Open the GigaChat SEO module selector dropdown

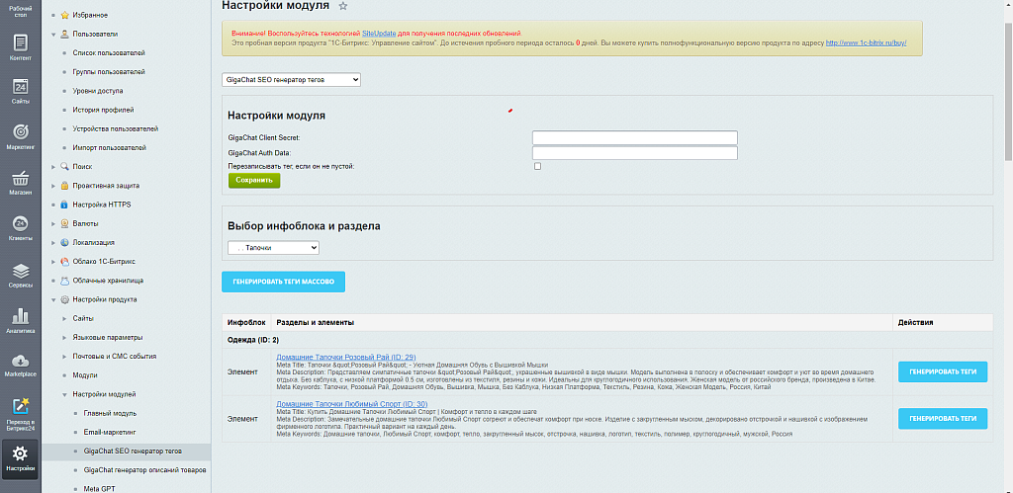[x=291, y=79]
